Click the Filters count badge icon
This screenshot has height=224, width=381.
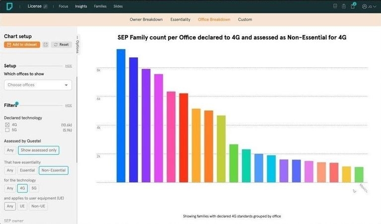(x=16, y=104)
